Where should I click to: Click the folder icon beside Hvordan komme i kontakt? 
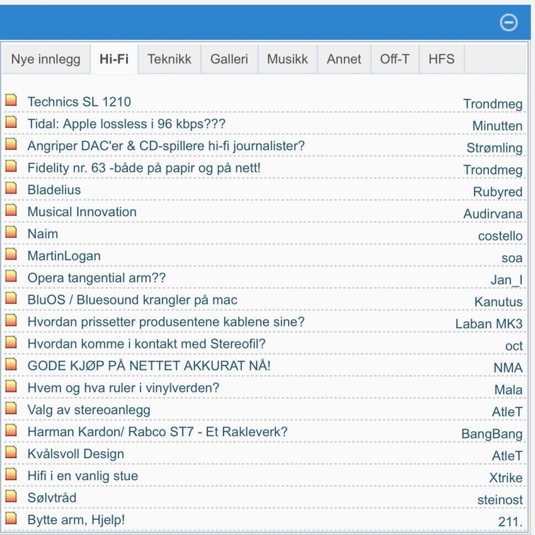tap(11, 342)
